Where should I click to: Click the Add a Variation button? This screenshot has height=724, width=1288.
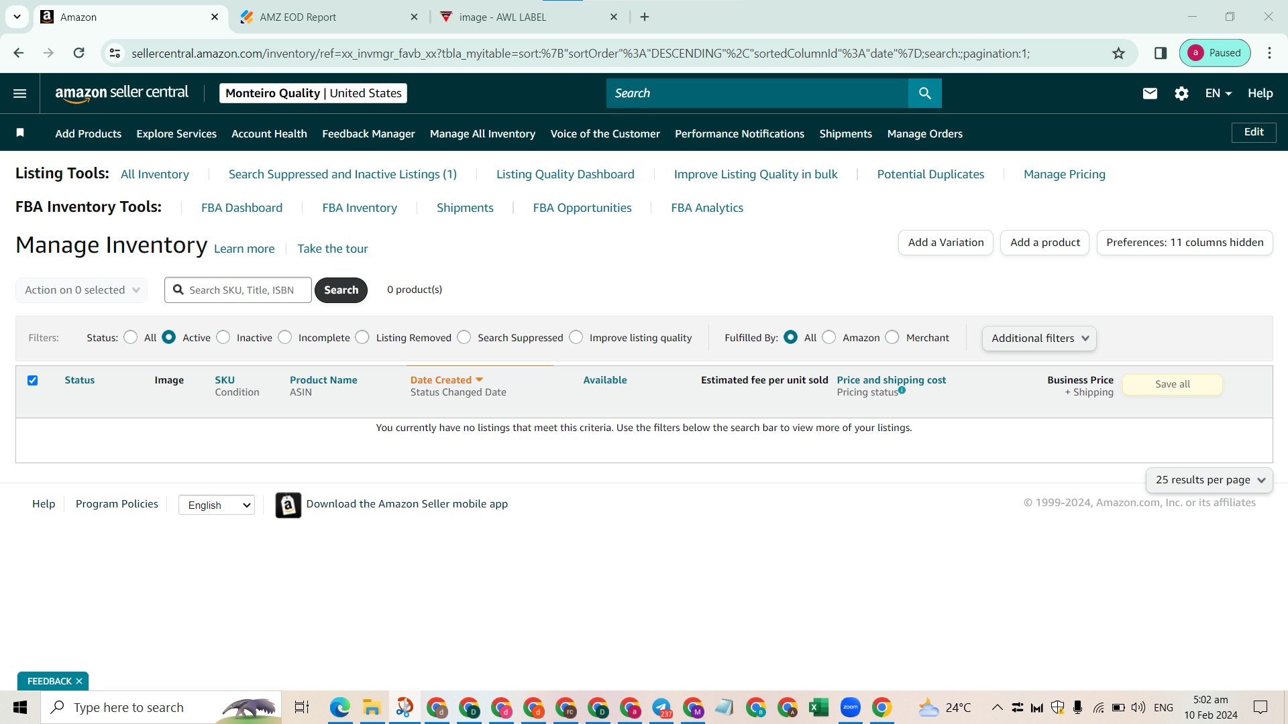tap(946, 243)
